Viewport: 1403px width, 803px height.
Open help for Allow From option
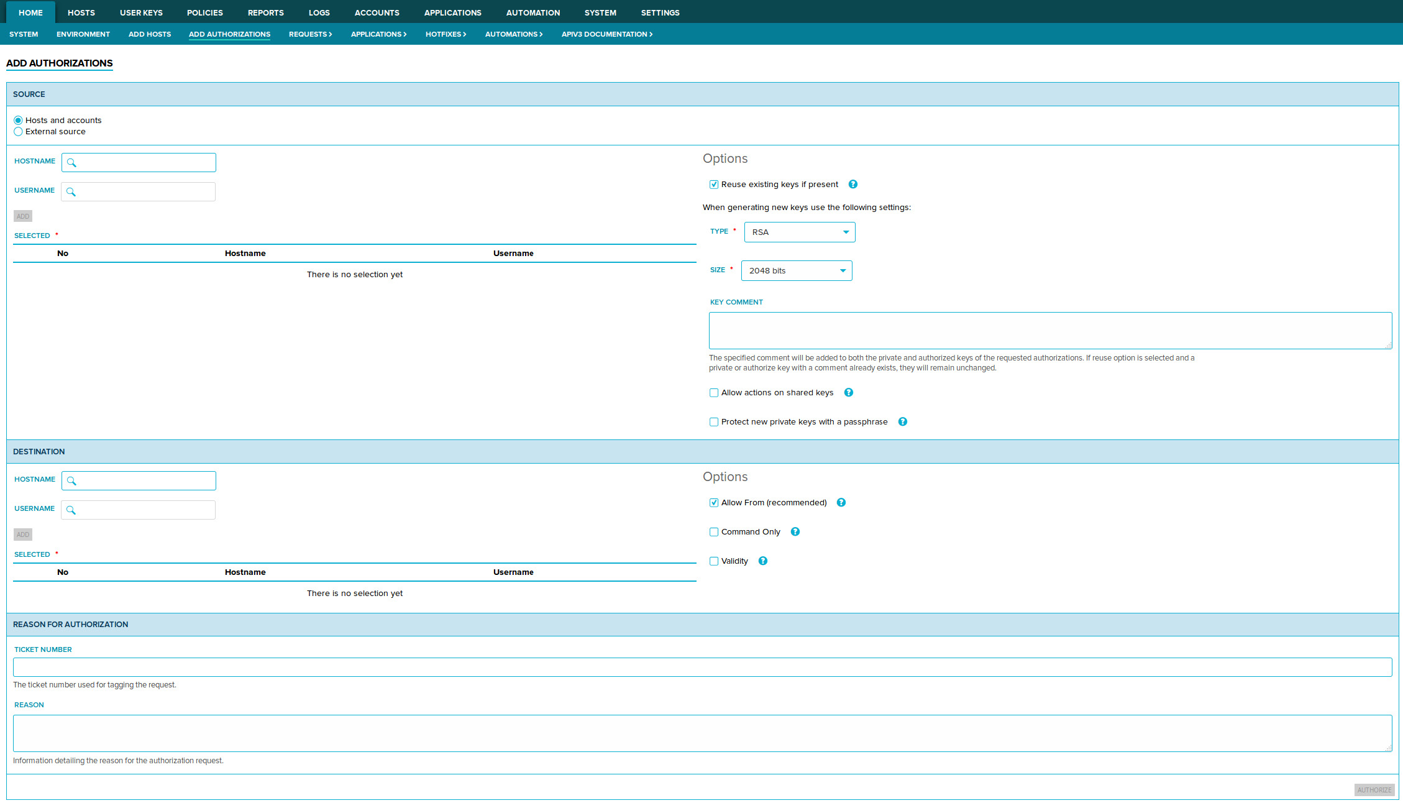(841, 502)
